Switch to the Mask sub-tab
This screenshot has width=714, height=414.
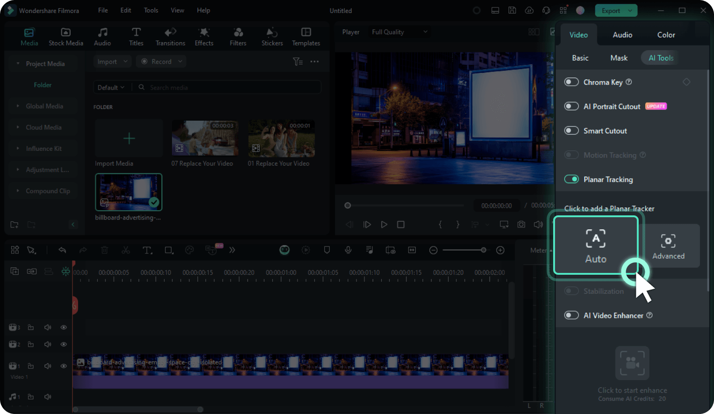[x=619, y=58]
